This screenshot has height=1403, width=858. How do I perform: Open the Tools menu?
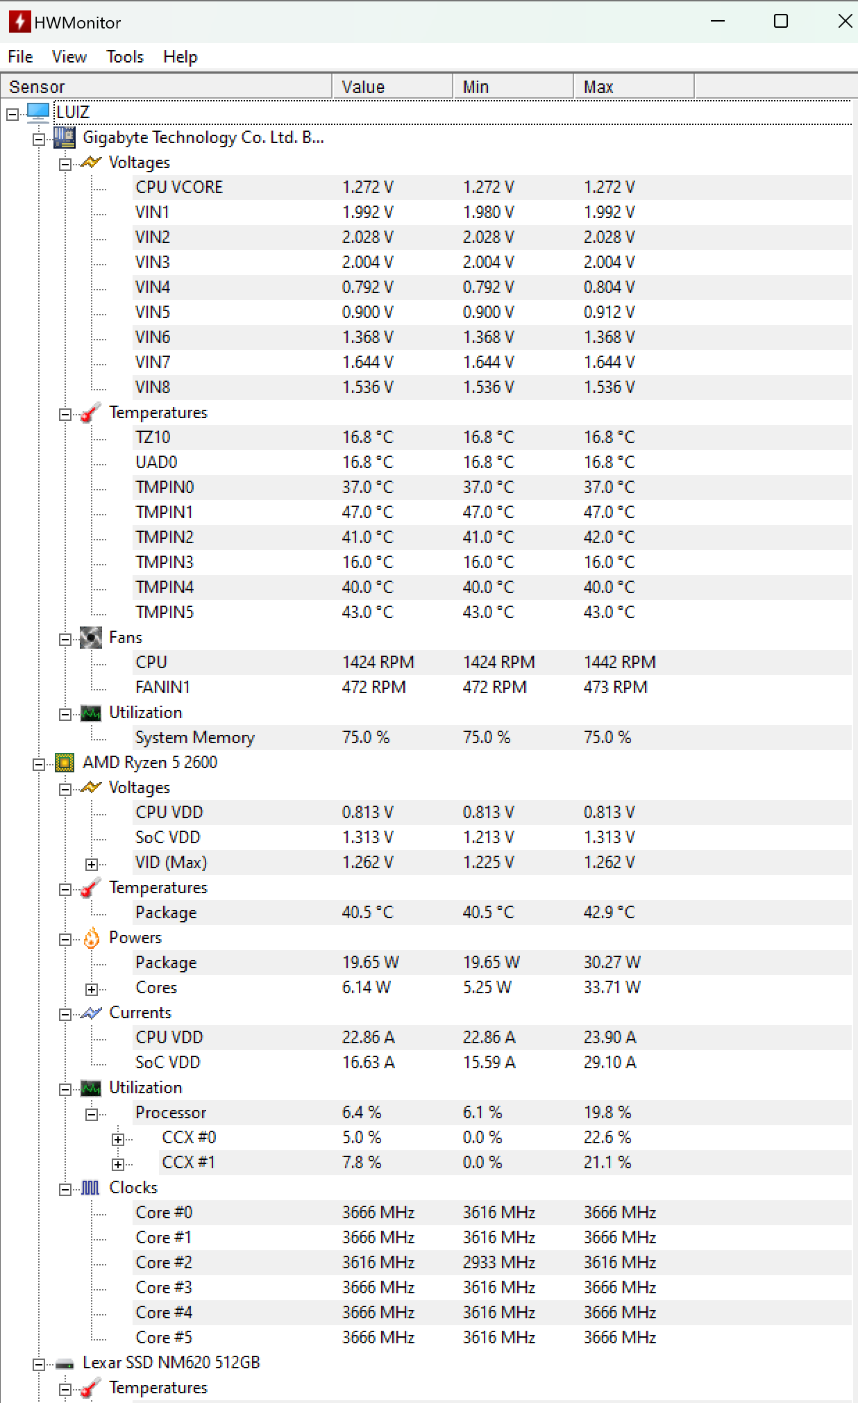pos(125,57)
